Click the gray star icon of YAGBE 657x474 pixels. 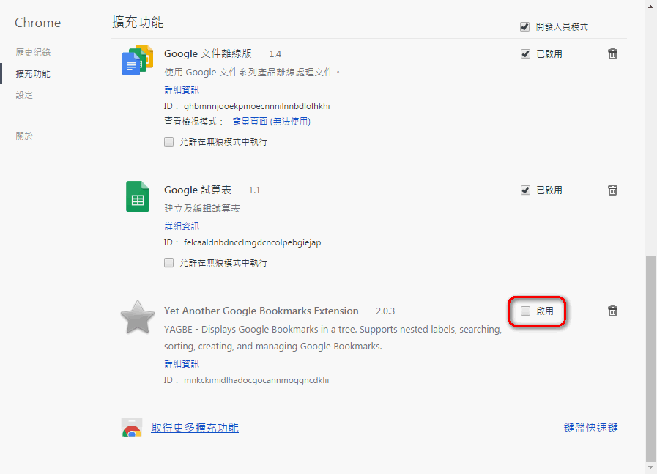pos(138,317)
